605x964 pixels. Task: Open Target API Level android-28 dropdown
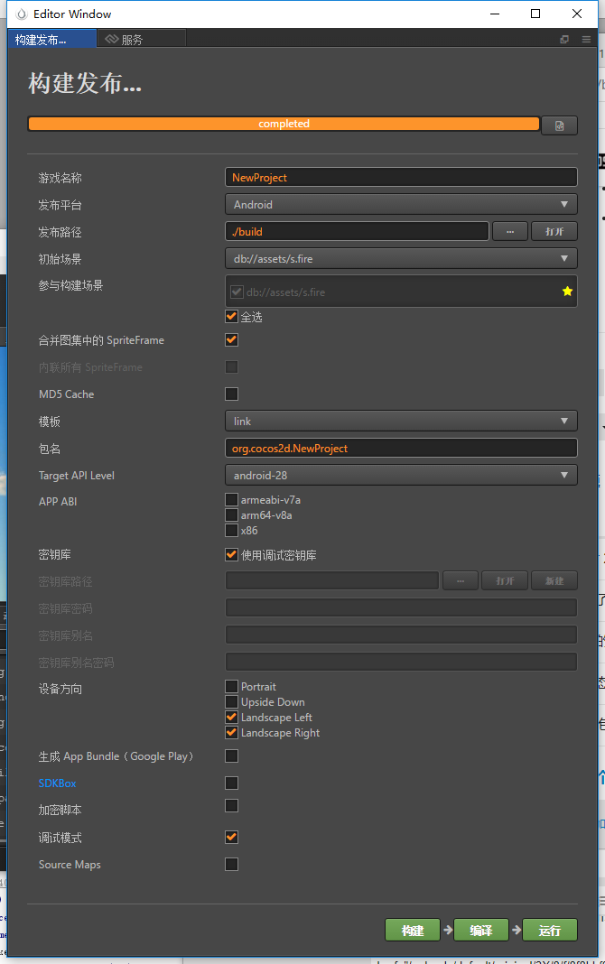tap(401, 476)
